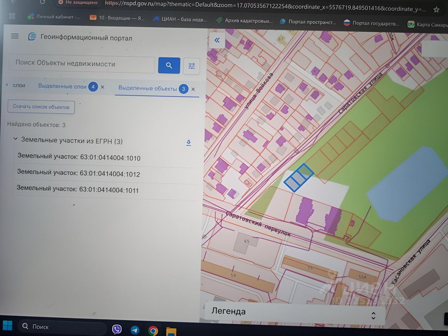Bookmark this page with the star icon
This screenshot has height=336, width=448.
click(436, 9)
